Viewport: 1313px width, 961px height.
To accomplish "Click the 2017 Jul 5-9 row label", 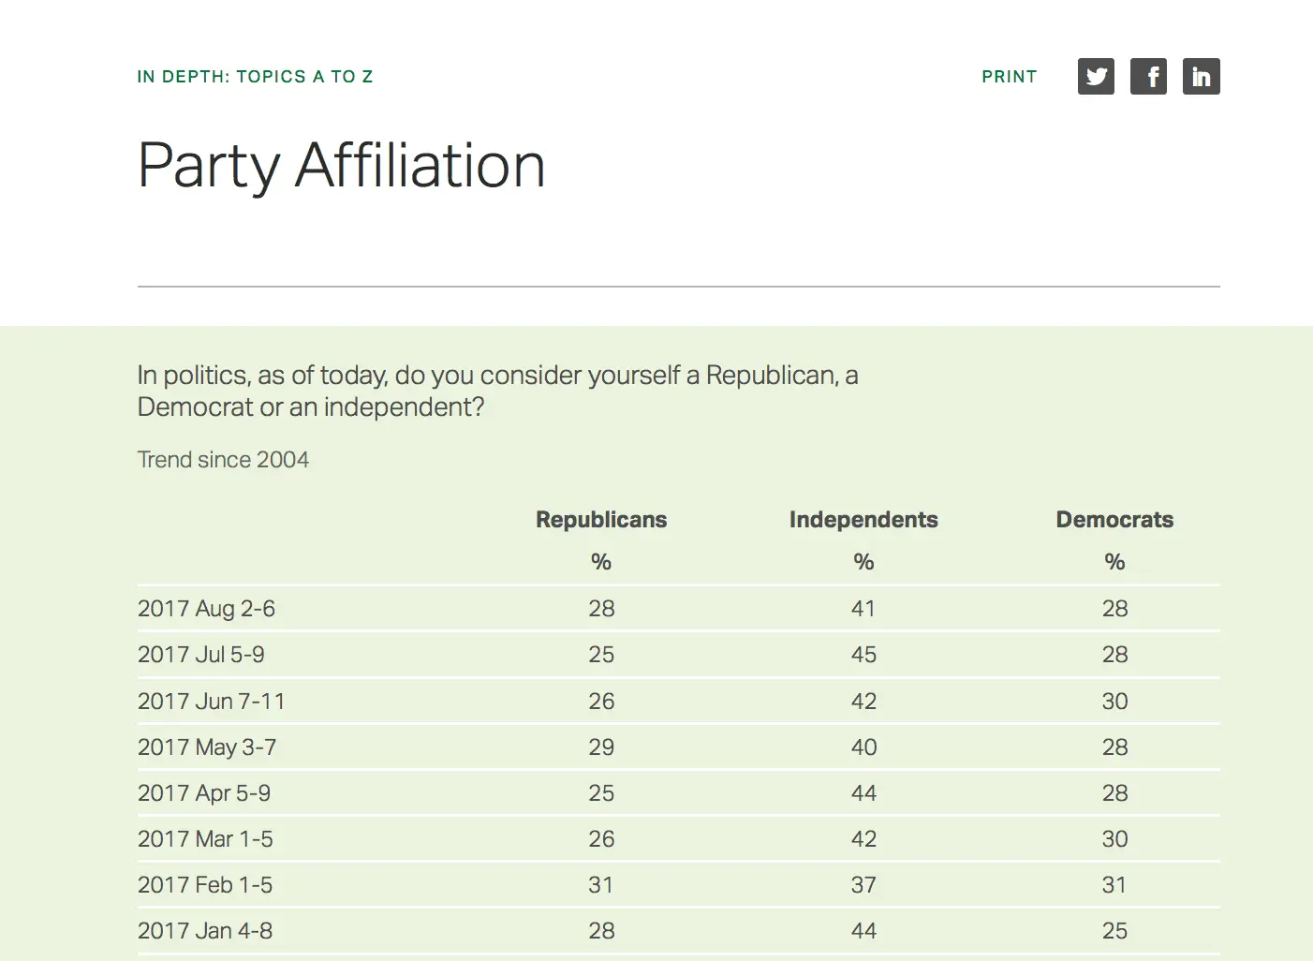I will point(200,655).
